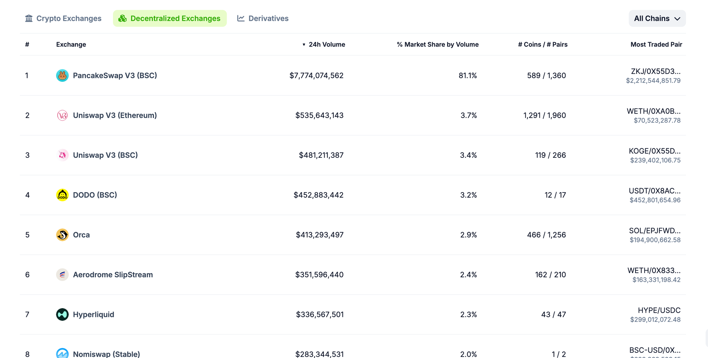The height and width of the screenshot is (358, 708).
Task: Click the chart icon beside Derivatives
Action: click(241, 18)
